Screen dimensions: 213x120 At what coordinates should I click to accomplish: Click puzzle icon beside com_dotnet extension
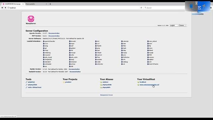148,41
